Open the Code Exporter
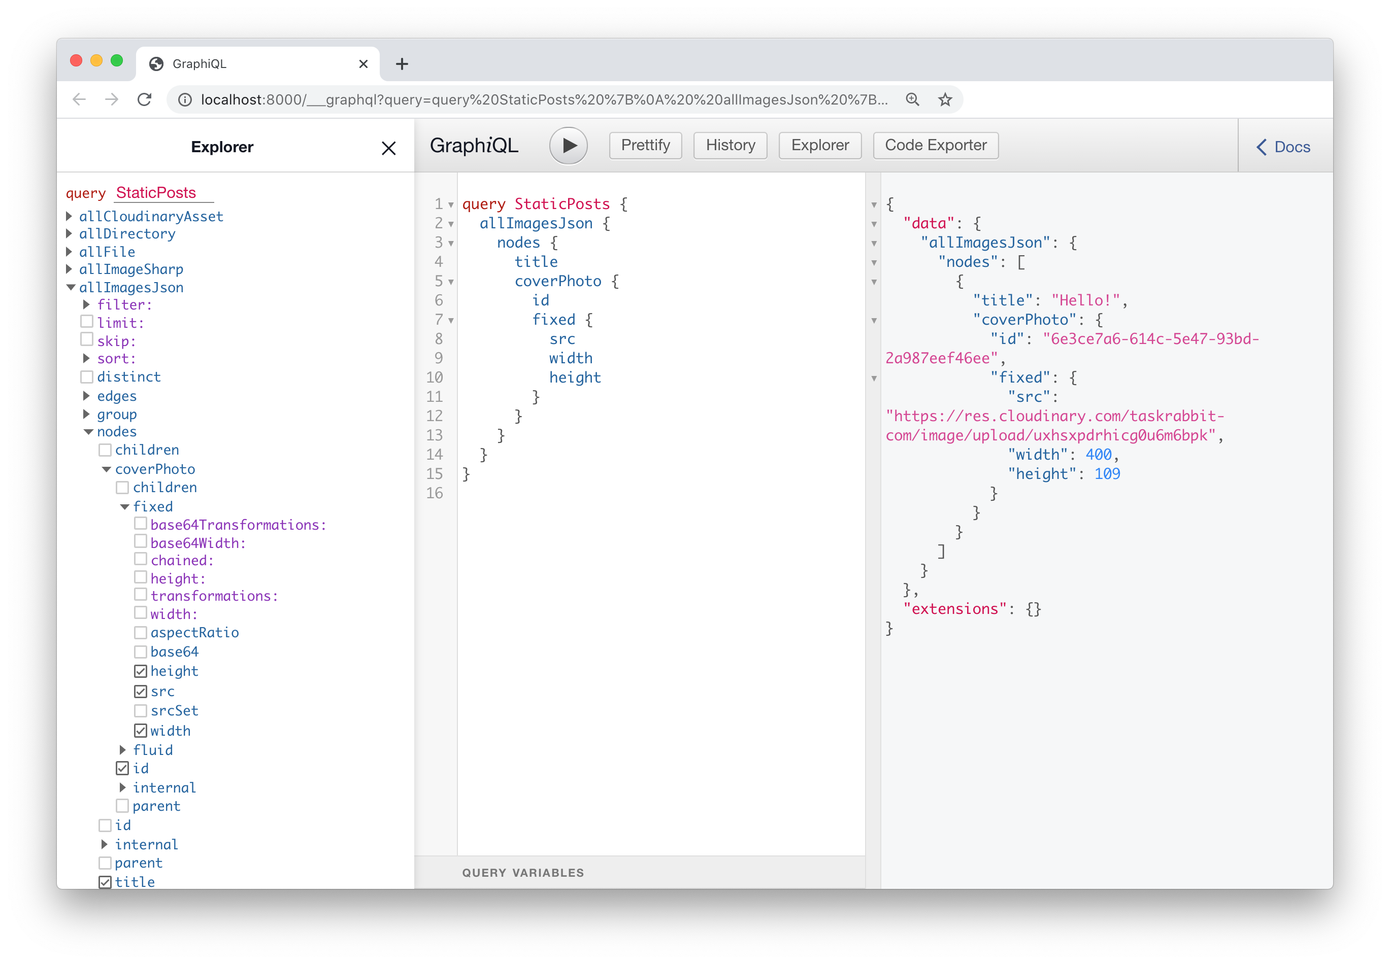 click(x=935, y=145)
